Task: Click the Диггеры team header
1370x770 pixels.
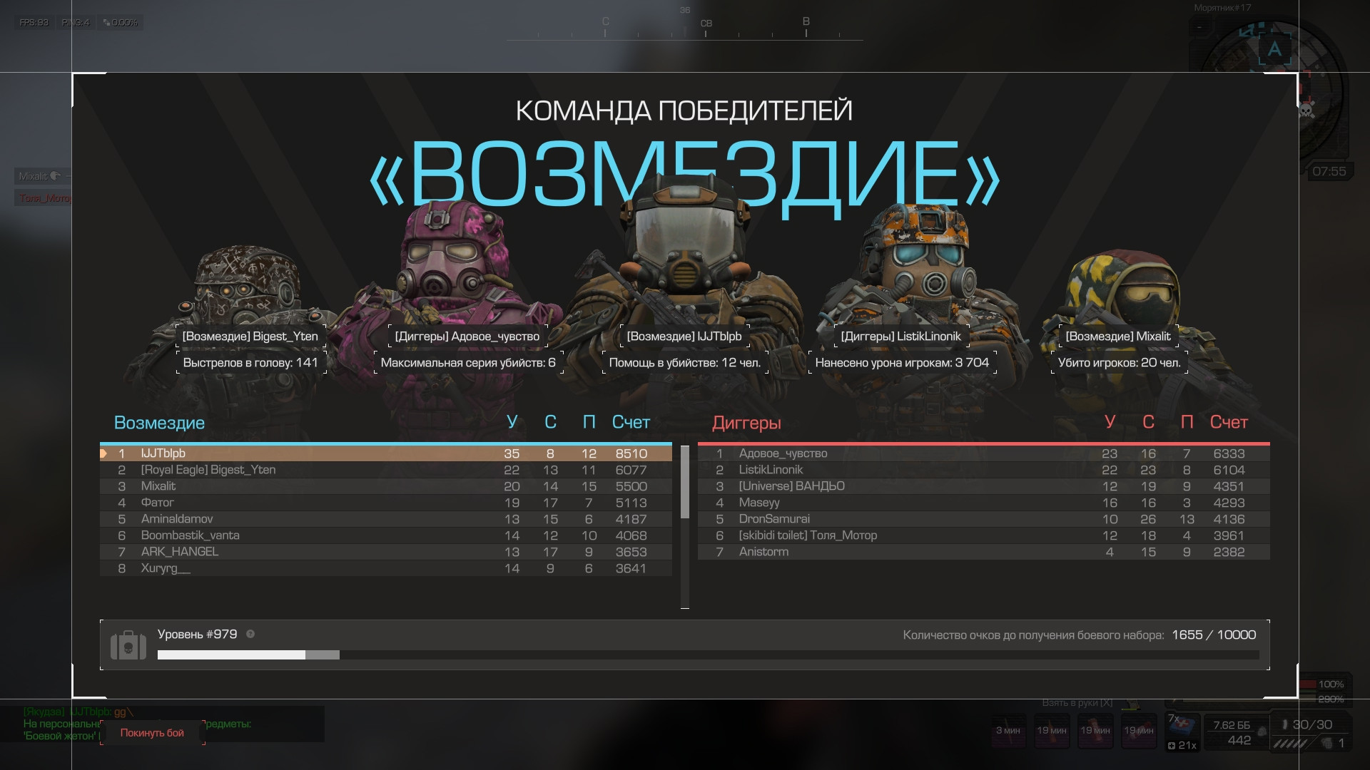Action: [746, 423]
